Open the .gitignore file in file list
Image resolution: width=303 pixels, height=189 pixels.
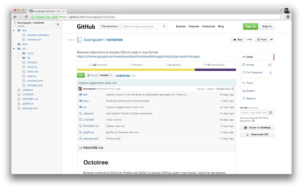point(89,113)
